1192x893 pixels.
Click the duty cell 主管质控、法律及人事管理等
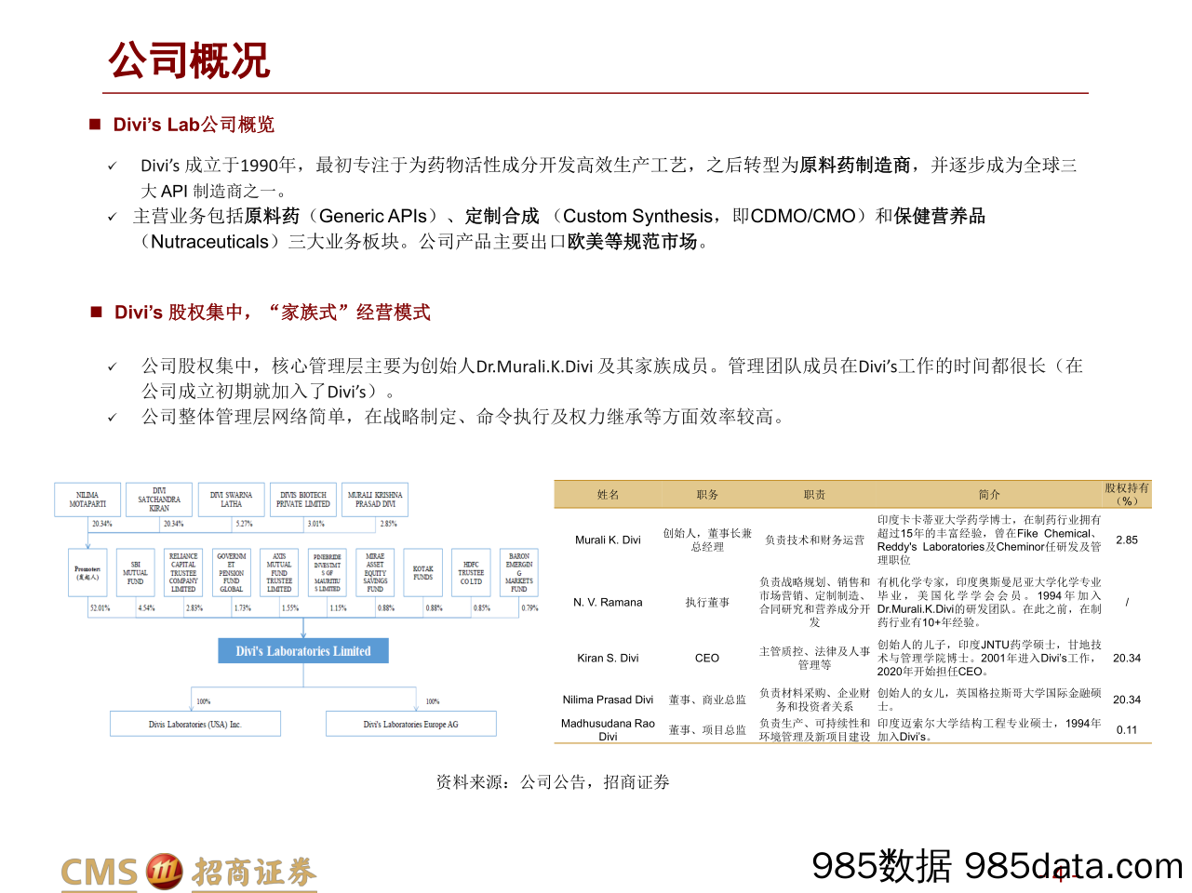tap(814, 658)
